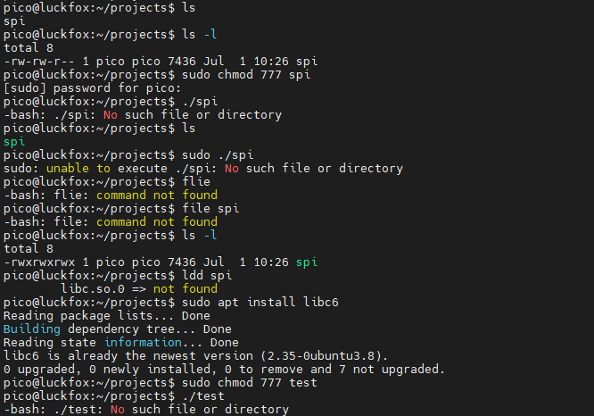Click the last line's './test:' error text

coord(78,410)
